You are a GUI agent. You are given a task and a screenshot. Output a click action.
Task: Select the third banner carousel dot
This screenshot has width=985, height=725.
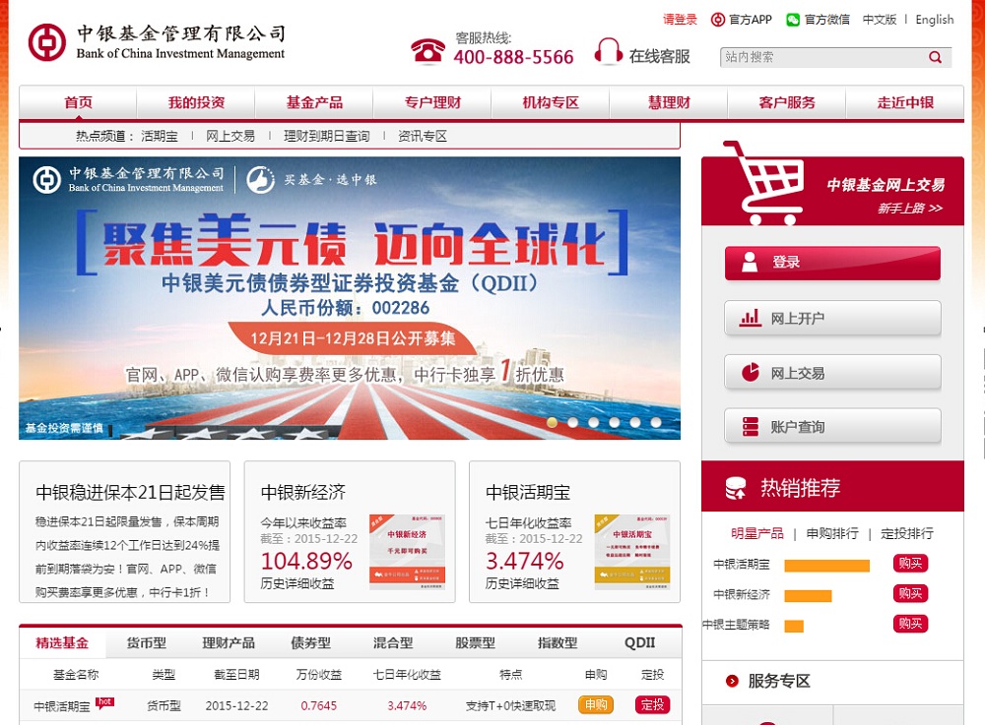(594, 422)
